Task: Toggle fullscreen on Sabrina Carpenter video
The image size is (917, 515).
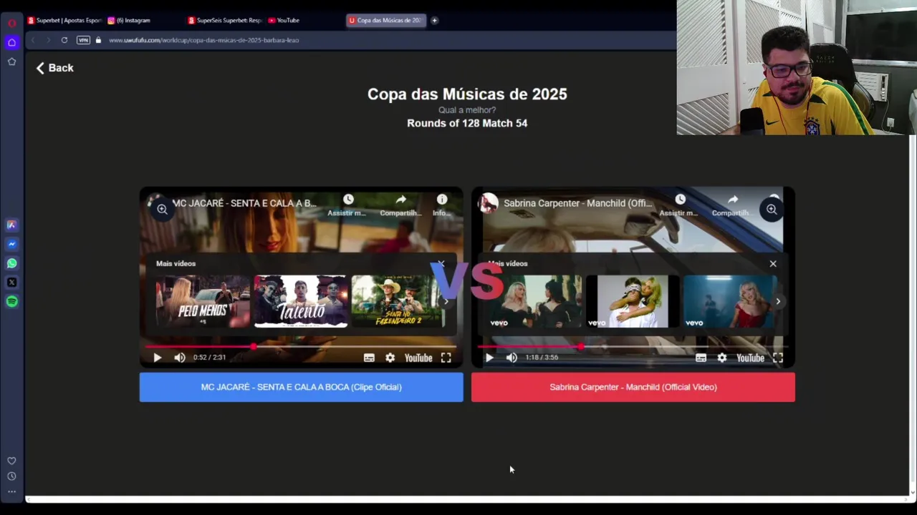Action: [x=777, y=358]
